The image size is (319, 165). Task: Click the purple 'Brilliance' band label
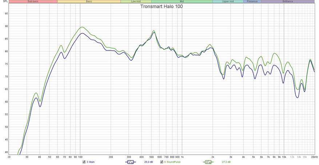288,1
